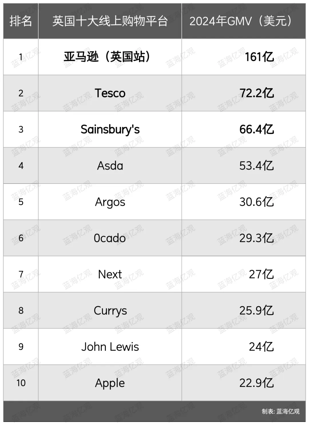
Task: Click the Ocado platform name
Action: [110, 238]
